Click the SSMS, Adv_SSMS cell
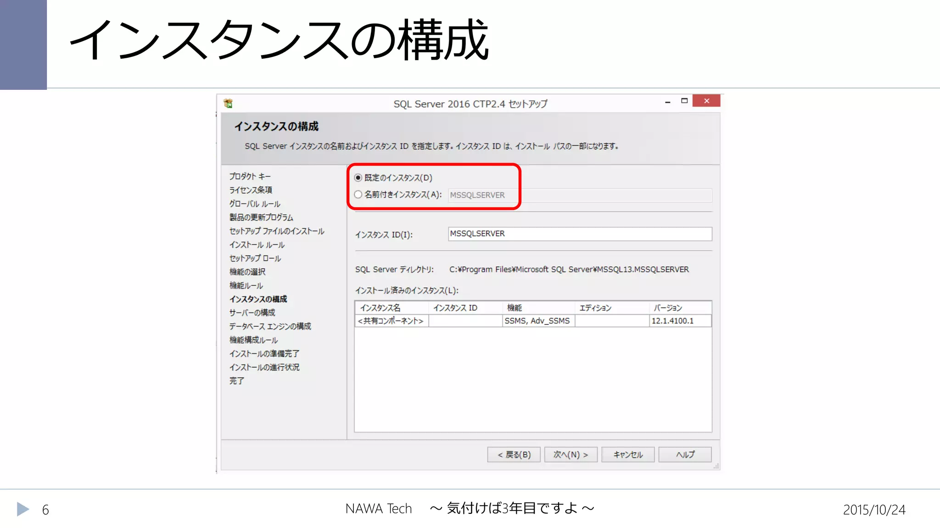940x528 pixels. (x=539, y=321)
